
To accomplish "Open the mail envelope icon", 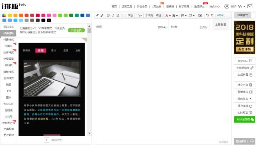I will (x=250, y=6).
